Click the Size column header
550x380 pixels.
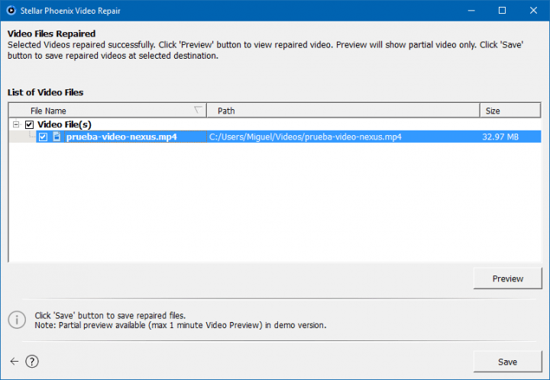(x=510, y=111)
